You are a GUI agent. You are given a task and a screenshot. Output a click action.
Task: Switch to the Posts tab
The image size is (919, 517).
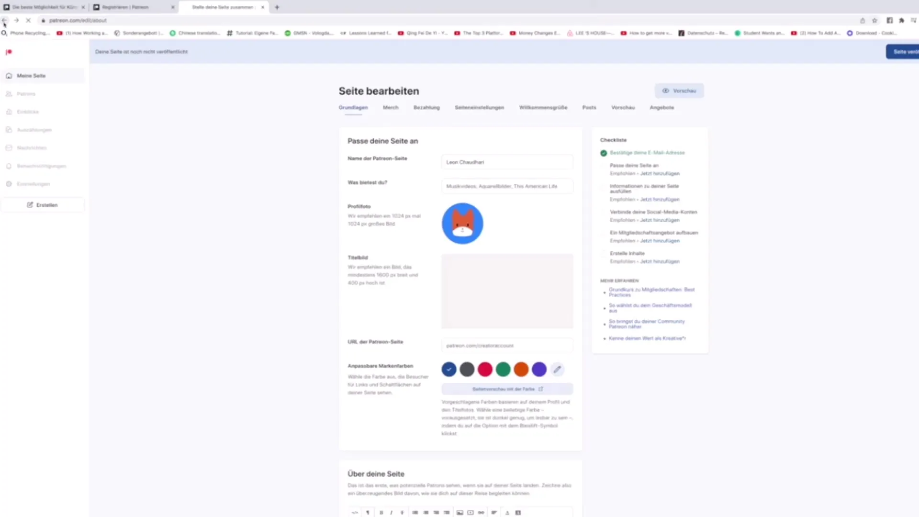[589, 108]
